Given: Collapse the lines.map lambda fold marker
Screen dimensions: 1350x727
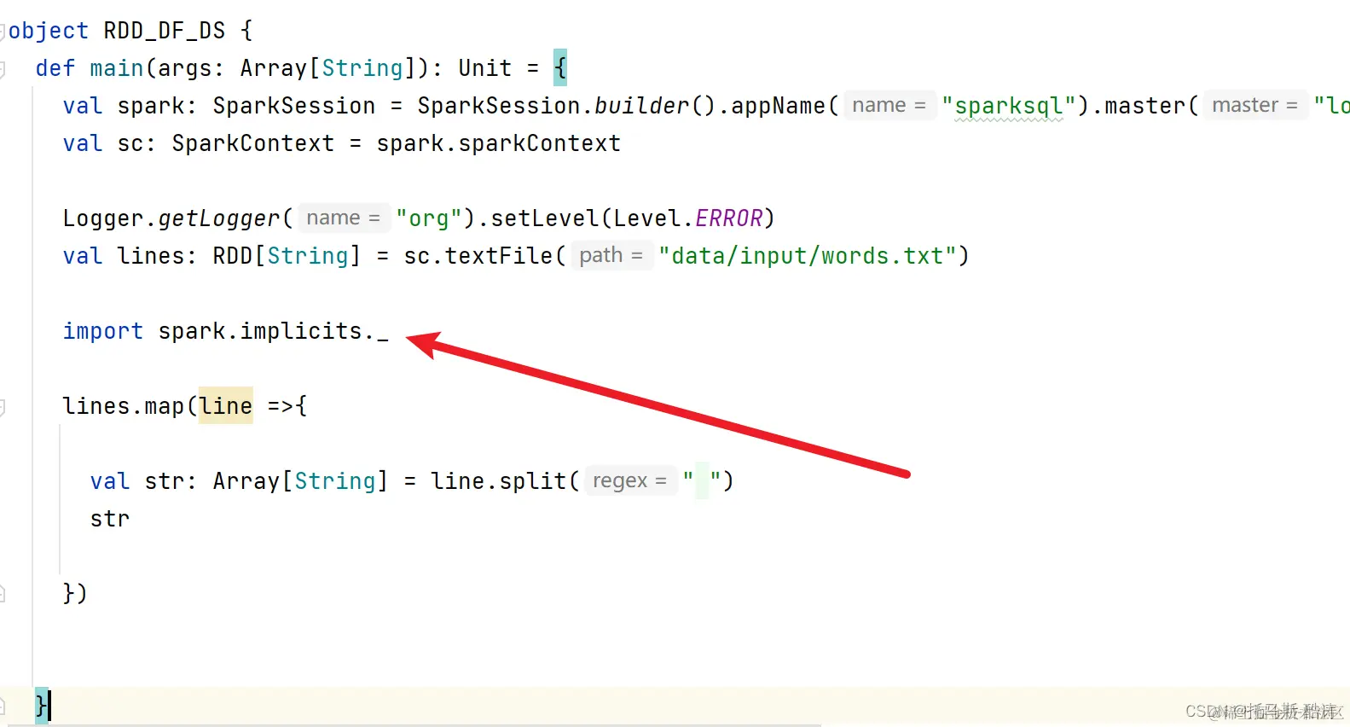Looking at the screenshot, I should [x=3, y=407].
